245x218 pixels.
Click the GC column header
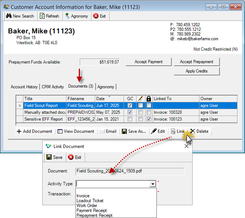[x=130, y=99]
